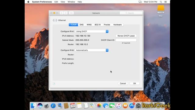Screen dimensions: 195x110
Task: Switch to the 802.1X tab
Action: (x=97, y=25)
